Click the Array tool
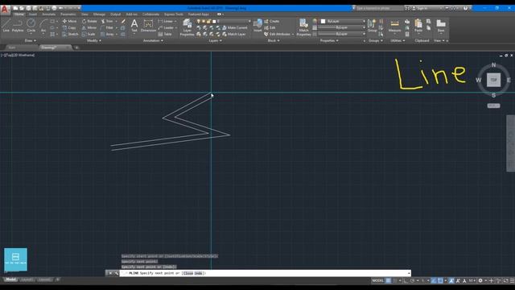Viewport: 515px width, 290px height. coord(108,34)
